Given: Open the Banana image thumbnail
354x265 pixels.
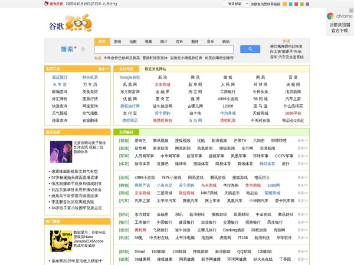Looking at the screenshot, I should click(x=61, y=241).
